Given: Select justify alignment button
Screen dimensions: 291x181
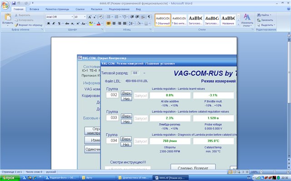Looking at the screenshot, I should point(125,24).
